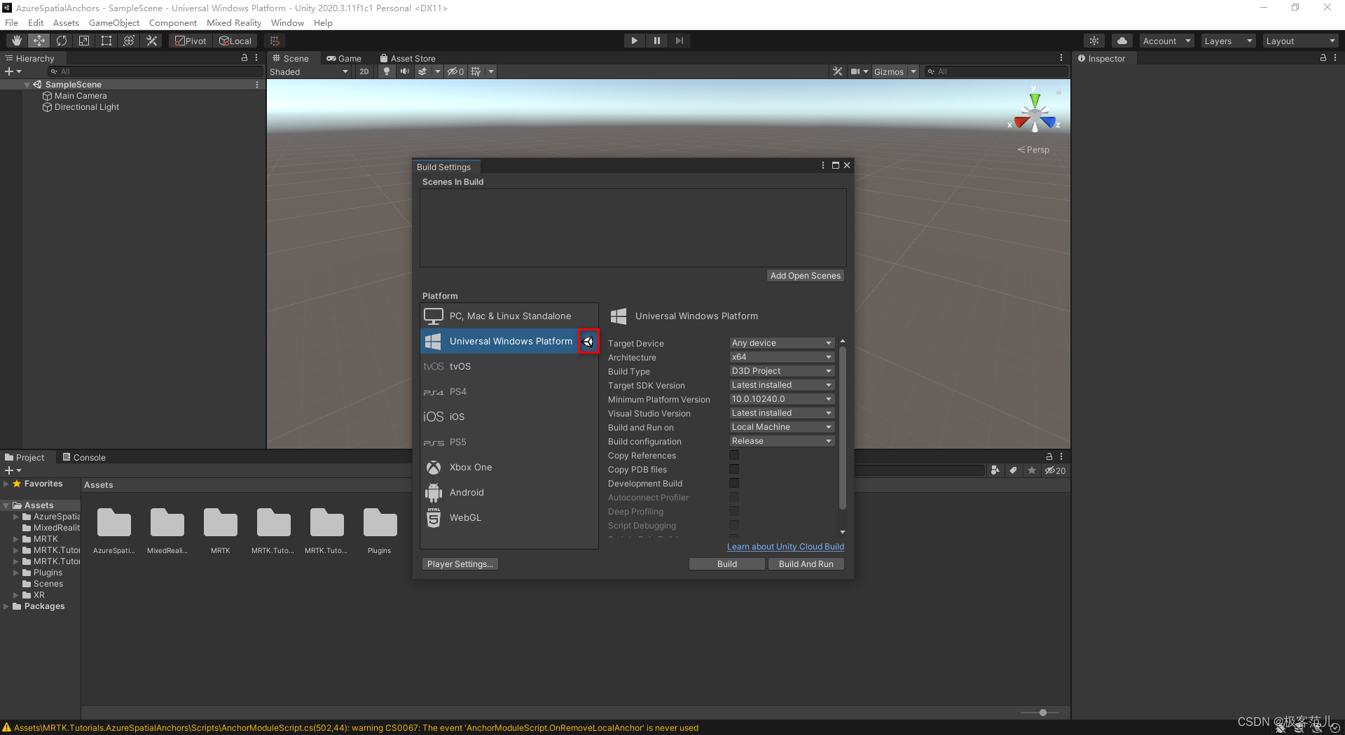Enable Development Build checkbox
This screenshot has width=1345, height=735.
coord(734,483)
